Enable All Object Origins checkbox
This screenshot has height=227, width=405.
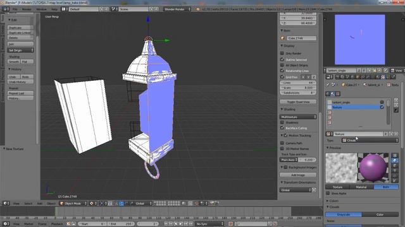[x=282, y=65]
